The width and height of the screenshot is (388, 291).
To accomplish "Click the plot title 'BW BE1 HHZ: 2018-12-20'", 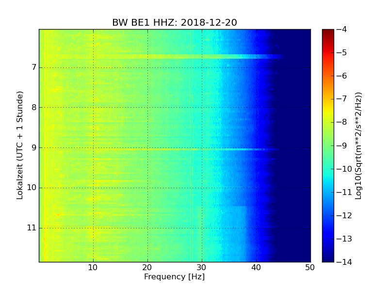I will [175, 22].
